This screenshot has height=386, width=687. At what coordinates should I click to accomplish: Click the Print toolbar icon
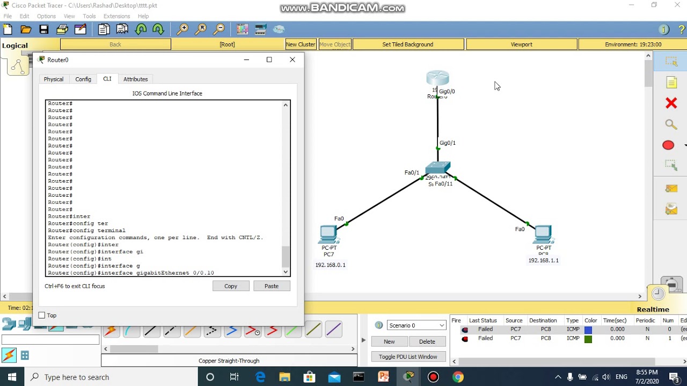point(62,29)
